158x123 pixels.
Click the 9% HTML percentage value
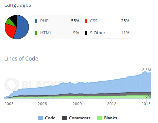click(x=76, y=33)
